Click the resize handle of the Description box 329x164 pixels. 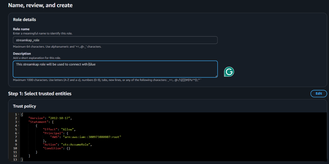click(216, 76)
